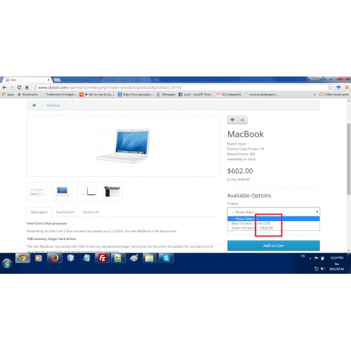Screen dimensions: 351x351
Task: Open Skype from the taskbar
Action: (x=166, y=258)
